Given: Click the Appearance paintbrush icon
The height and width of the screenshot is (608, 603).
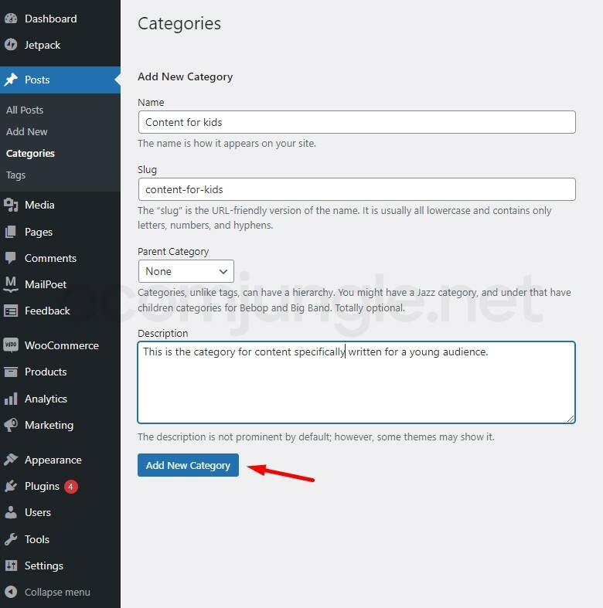Looking at the screenshot, I should click(11, 460).
